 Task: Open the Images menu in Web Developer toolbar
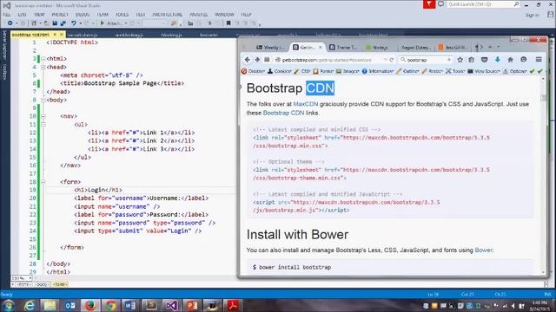coord(347,71)
